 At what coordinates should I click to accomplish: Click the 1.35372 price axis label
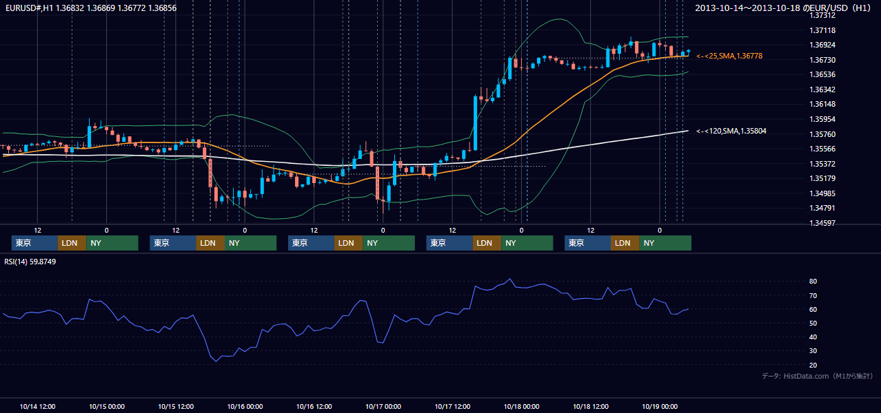tap(822, 164)
